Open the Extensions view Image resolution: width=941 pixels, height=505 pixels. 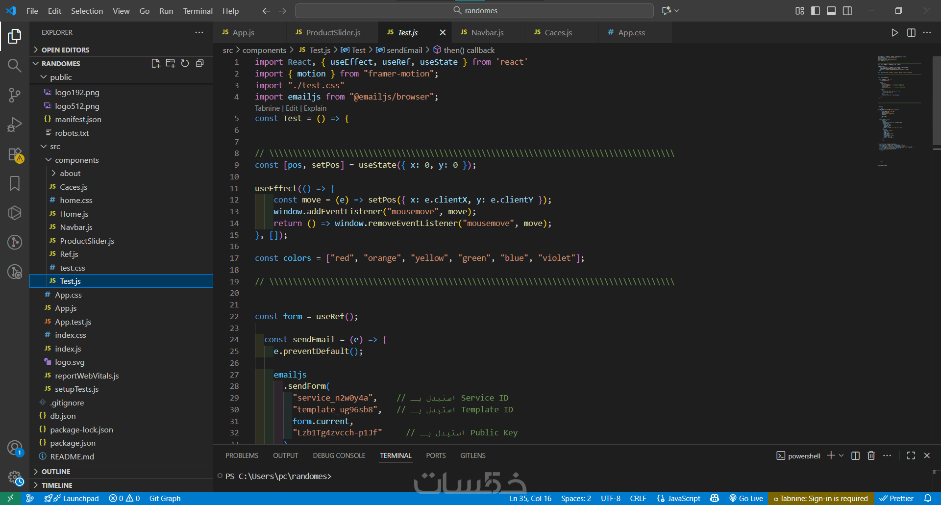14,154
